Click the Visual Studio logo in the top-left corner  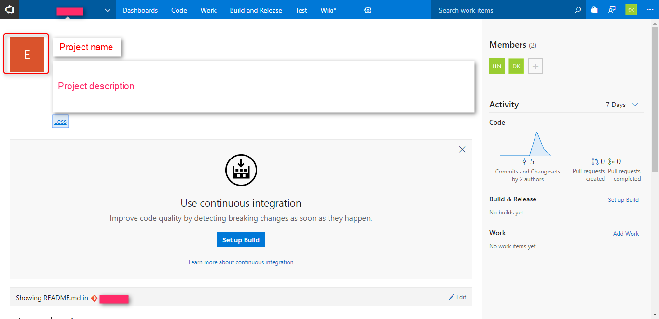10,10
